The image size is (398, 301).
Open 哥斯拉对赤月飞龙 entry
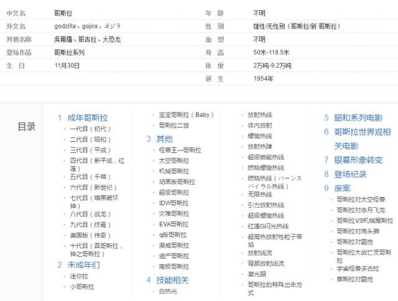click(361, 210)
